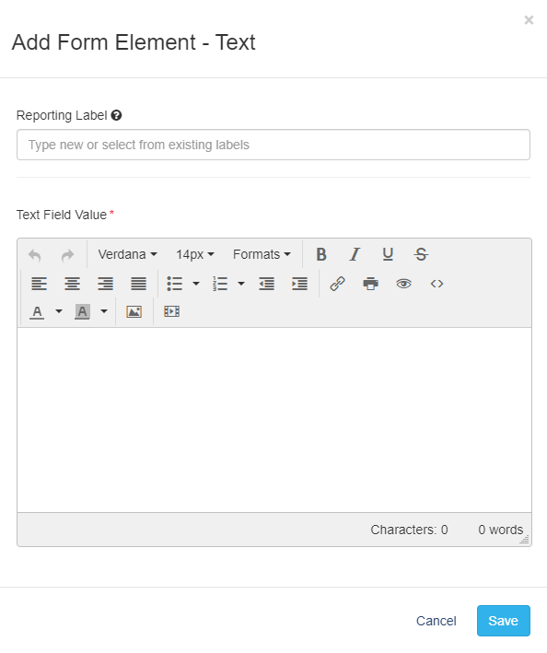Decrease indent of the text
Screen dimensions: 547x653
pos(266,284)
